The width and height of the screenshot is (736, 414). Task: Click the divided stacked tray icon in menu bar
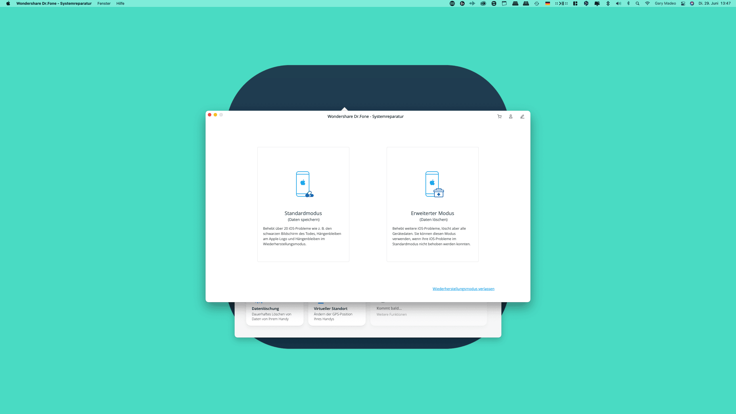[x=526, y=3]
